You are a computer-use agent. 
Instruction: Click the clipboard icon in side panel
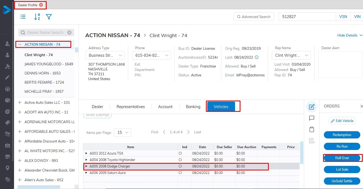(x=311, y=129)
